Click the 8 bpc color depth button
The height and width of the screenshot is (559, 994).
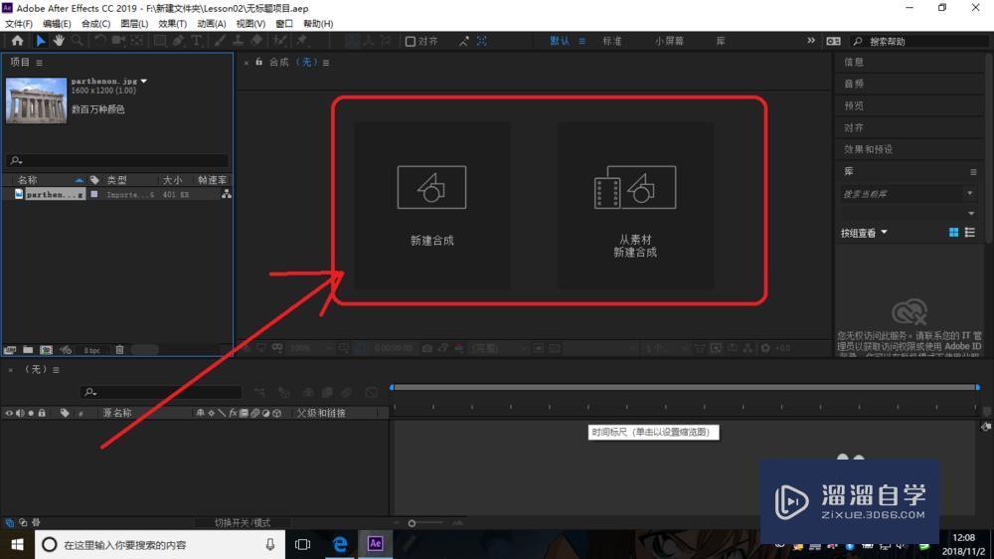91,350
